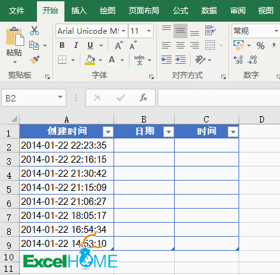Open 对齐方式 dialog launcher
Image resolution: width=280 pixels, height=275 pixels.
pyautogui.click(x=223, y=77)
